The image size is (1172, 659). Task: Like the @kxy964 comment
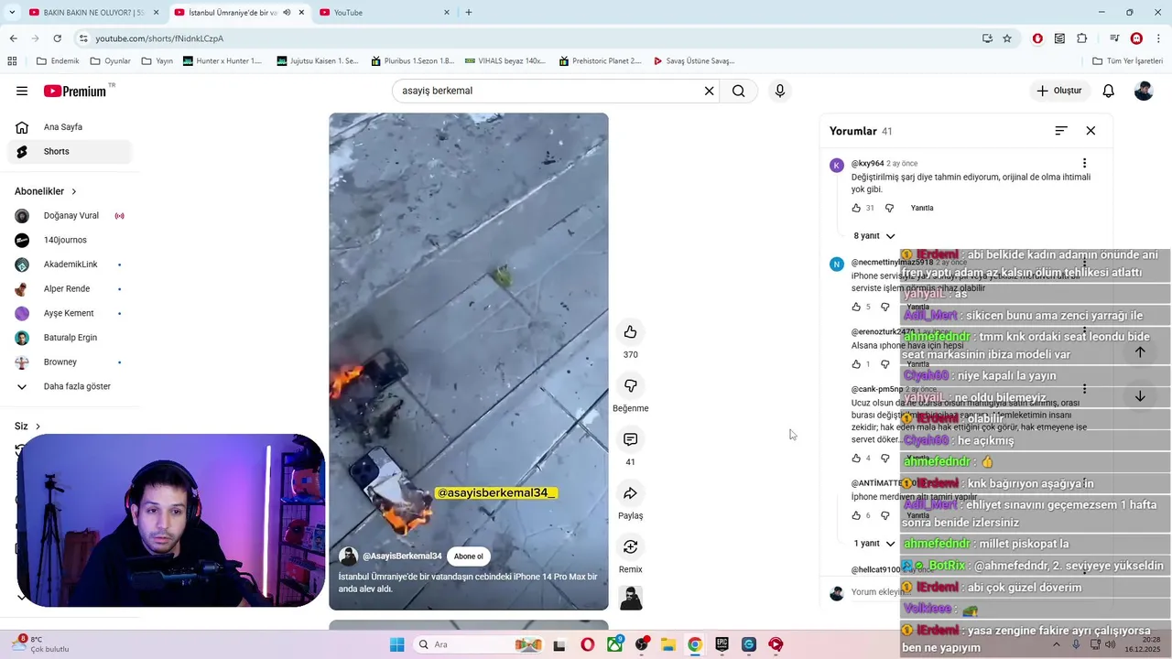point(856,208)
